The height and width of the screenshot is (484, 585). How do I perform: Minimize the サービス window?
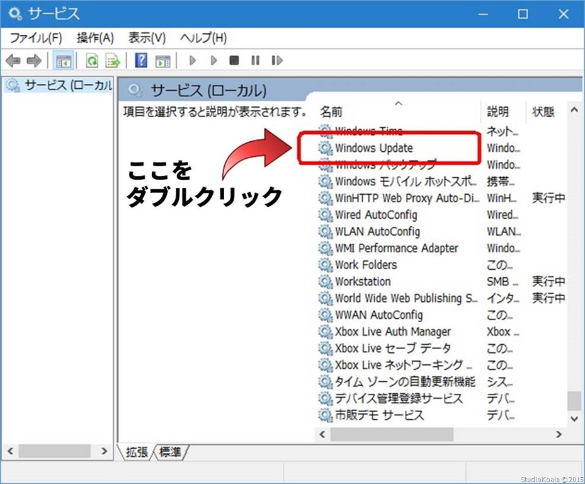click(483, 14)
